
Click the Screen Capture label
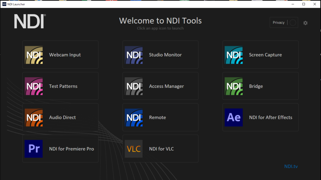[x=265, y=55]
